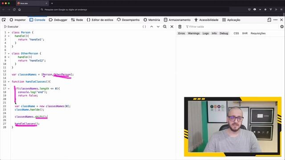The width and height of the screenshot is (285, 160).
Task: Toggle the Warnings filter
Action: tap(194, 33)
